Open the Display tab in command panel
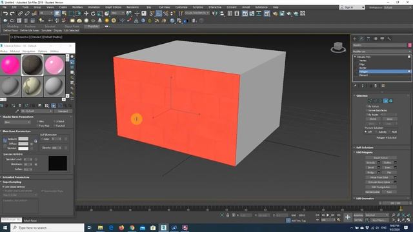Image resolution: width=413 pixels, height=232 pixels. pos(382,39)
